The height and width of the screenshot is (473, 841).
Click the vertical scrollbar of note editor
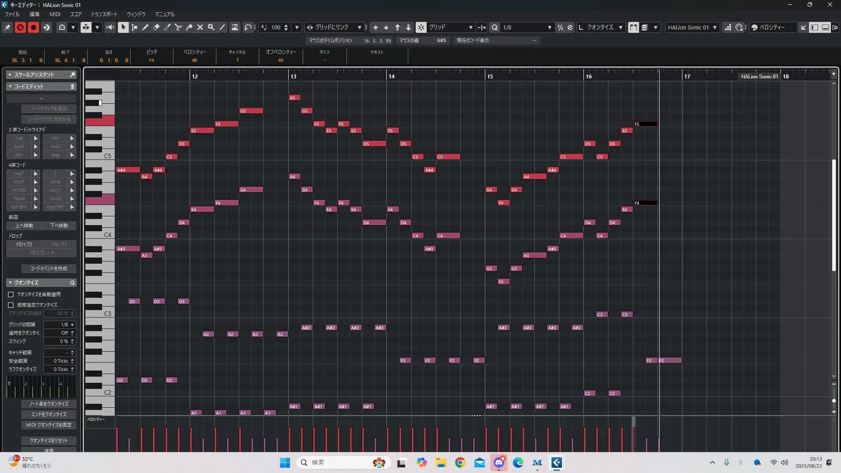[x=834, y=215]
